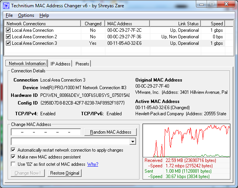Expand the MAC vendor dropdown list
238x188 pixels.
click(133, 142)
